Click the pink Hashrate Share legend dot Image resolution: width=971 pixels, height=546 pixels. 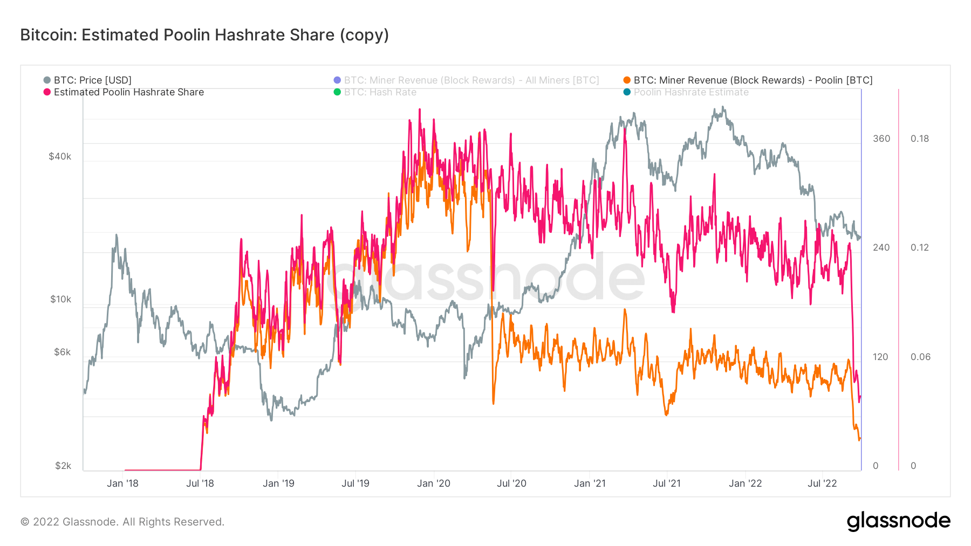tap(47, 92)
